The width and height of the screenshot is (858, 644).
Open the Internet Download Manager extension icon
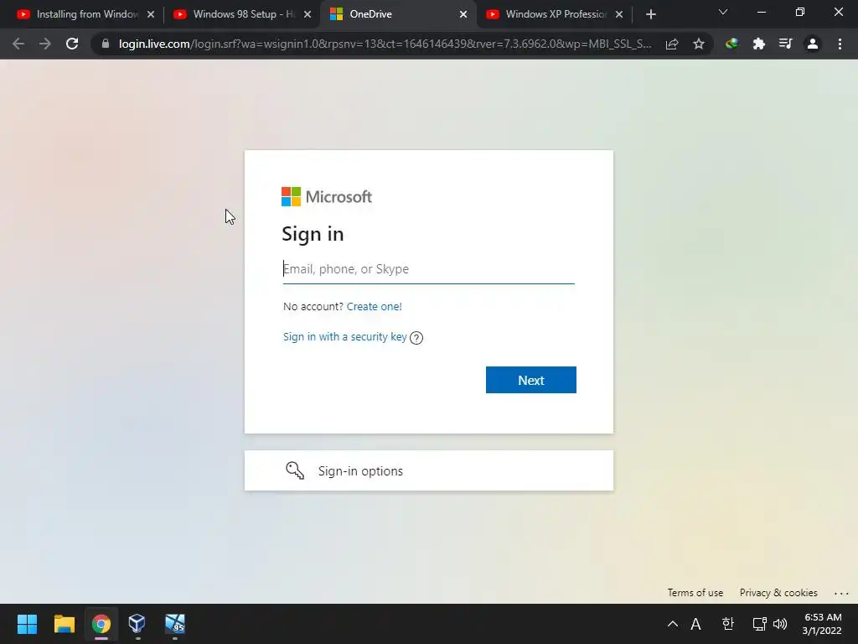coord(731,44)
